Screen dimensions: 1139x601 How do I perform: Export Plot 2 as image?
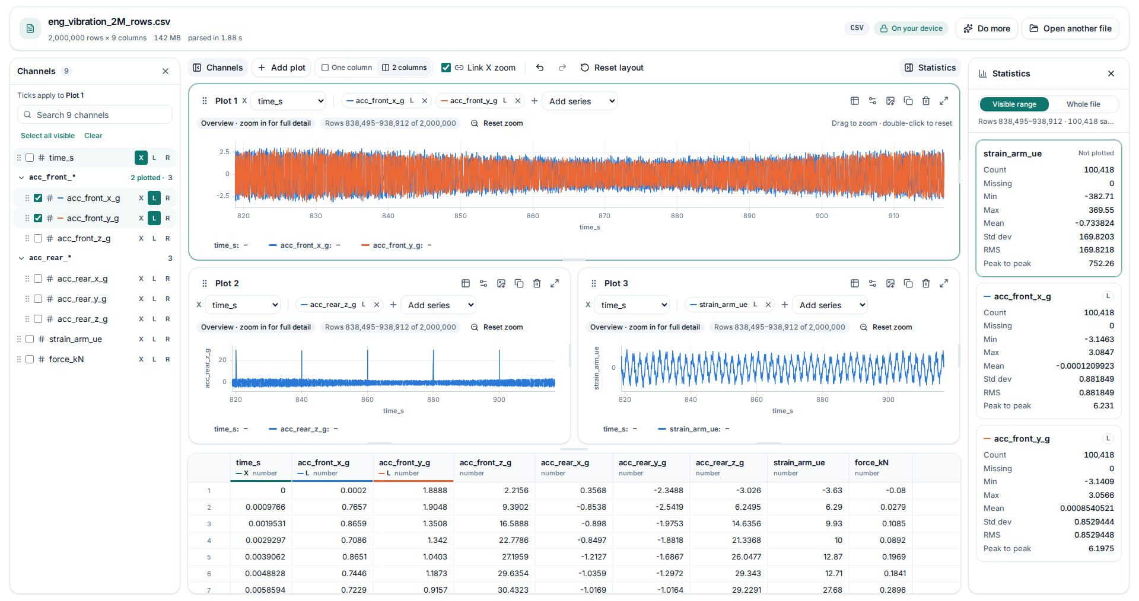tap(501, 283)
